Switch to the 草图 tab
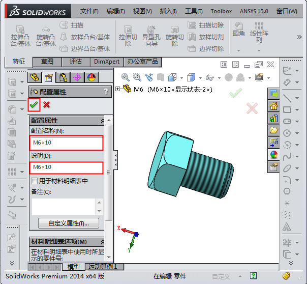 47,62
